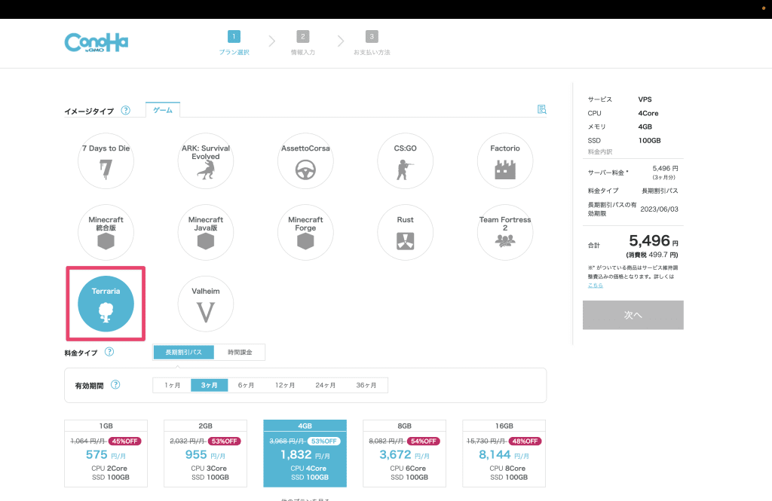Select the Factorio factory icon

click(505, 170)
